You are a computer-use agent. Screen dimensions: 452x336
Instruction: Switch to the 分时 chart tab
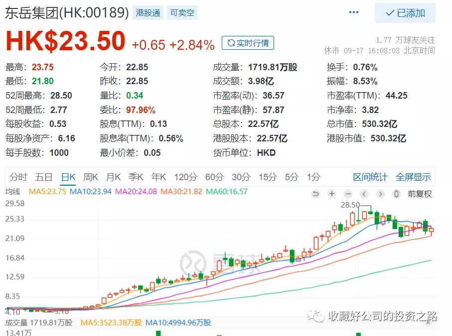[x=18, y=177]
